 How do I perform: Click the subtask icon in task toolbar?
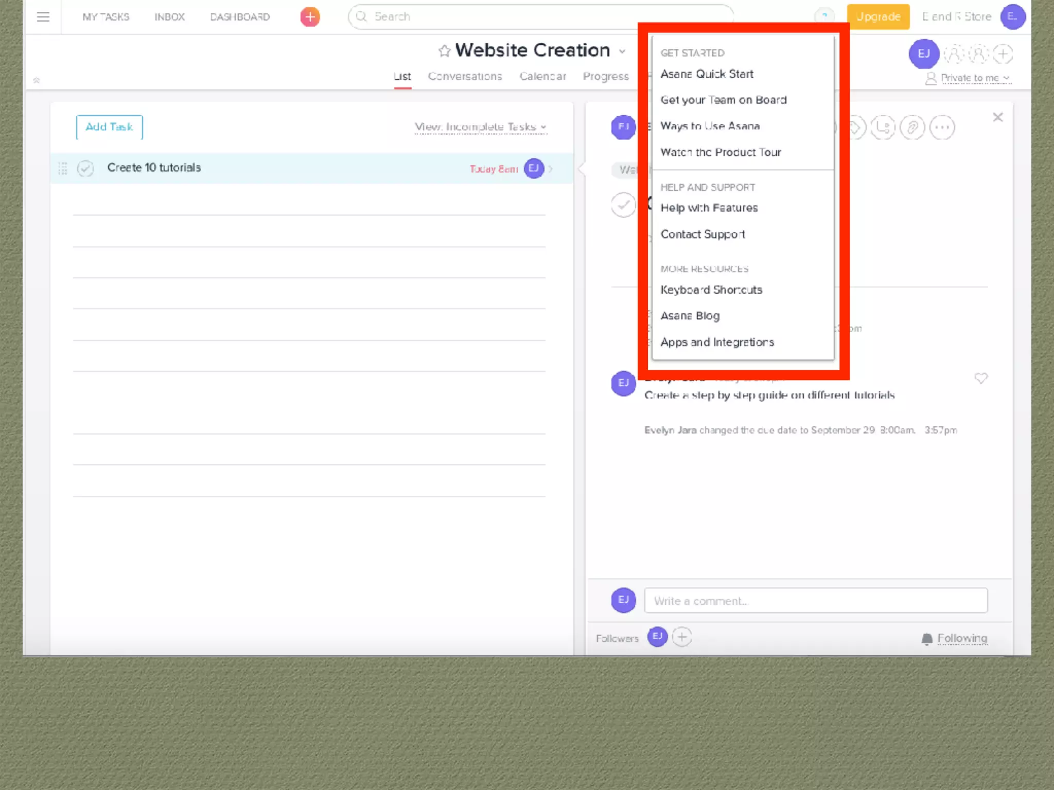(883, 127)
